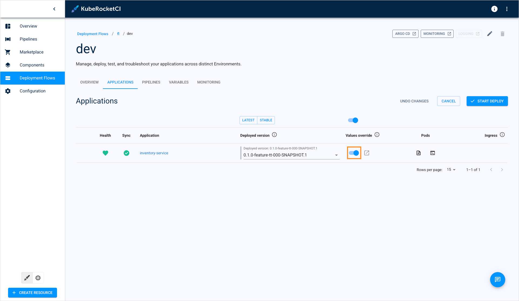Screen dimensions: 519x301
Task: Expand the Rows per page dropdown
Action: 452,169
